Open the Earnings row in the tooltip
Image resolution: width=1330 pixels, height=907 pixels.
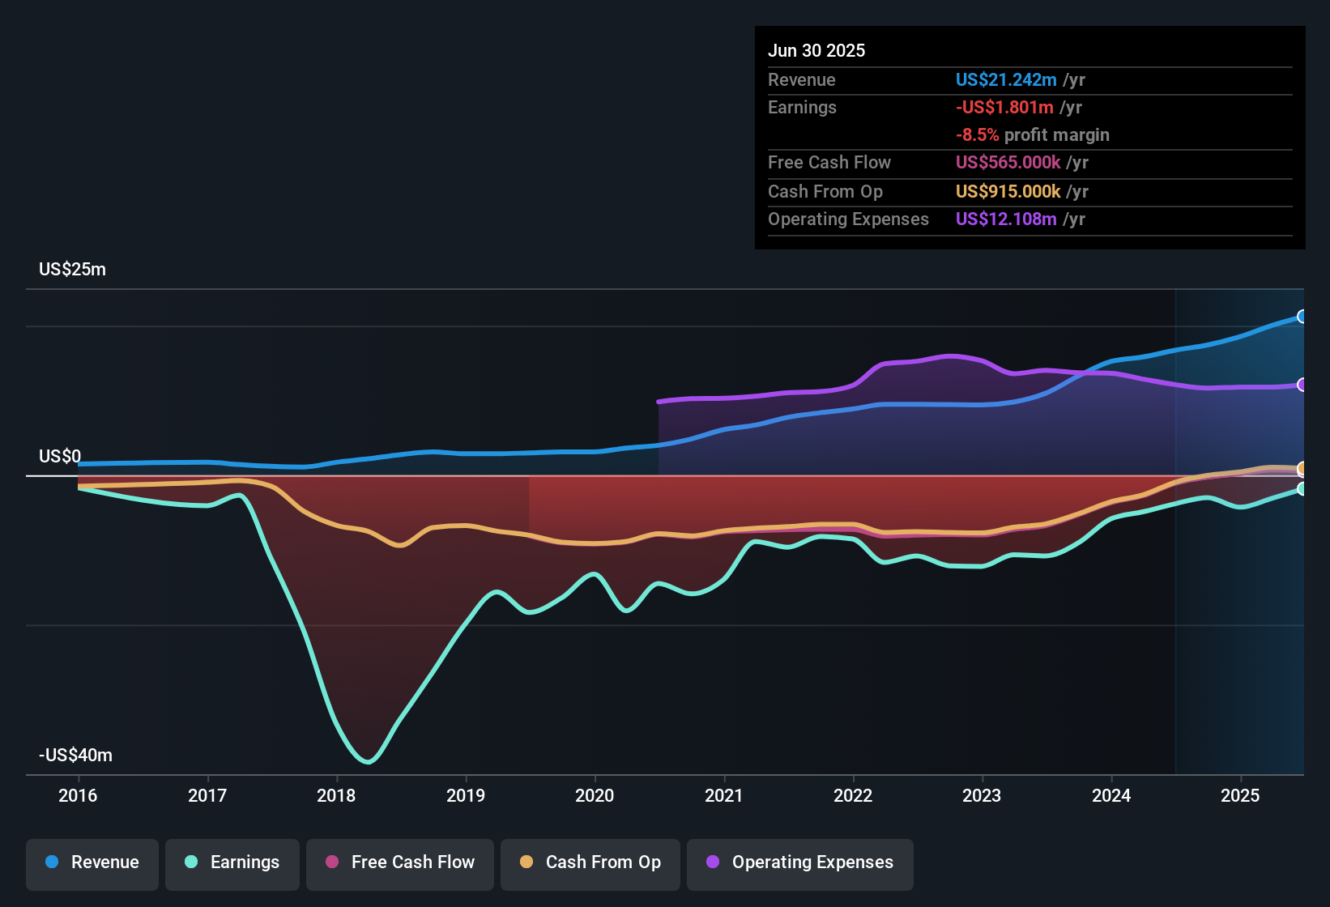(802, 107)
